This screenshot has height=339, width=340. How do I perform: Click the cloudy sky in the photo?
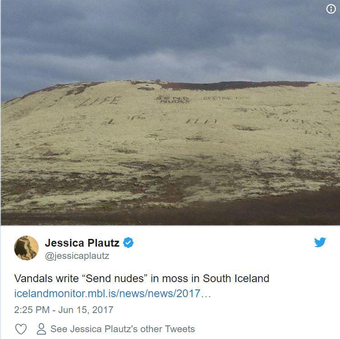click(169, 39)
